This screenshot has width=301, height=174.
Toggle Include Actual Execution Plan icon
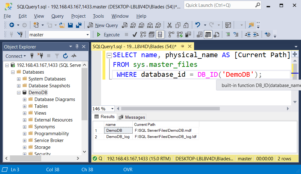tap(171, 35)
